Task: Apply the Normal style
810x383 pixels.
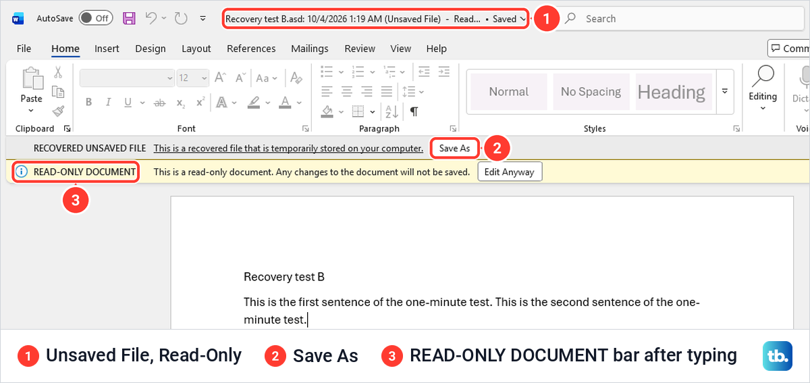Action: click(508, 92)
